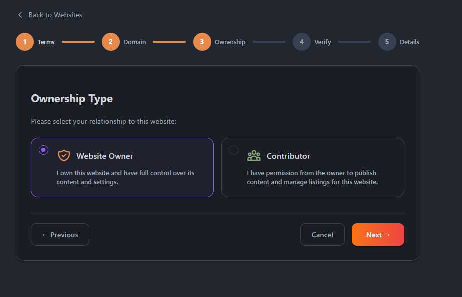The image size is (462, 297).
Task: Select the Contributor radio button
Action: pyautogui.click(x=233, y=149)
